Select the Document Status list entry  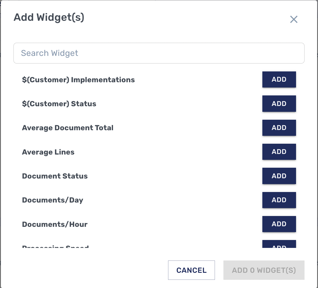pyautogui.click(x=55, y=176)
